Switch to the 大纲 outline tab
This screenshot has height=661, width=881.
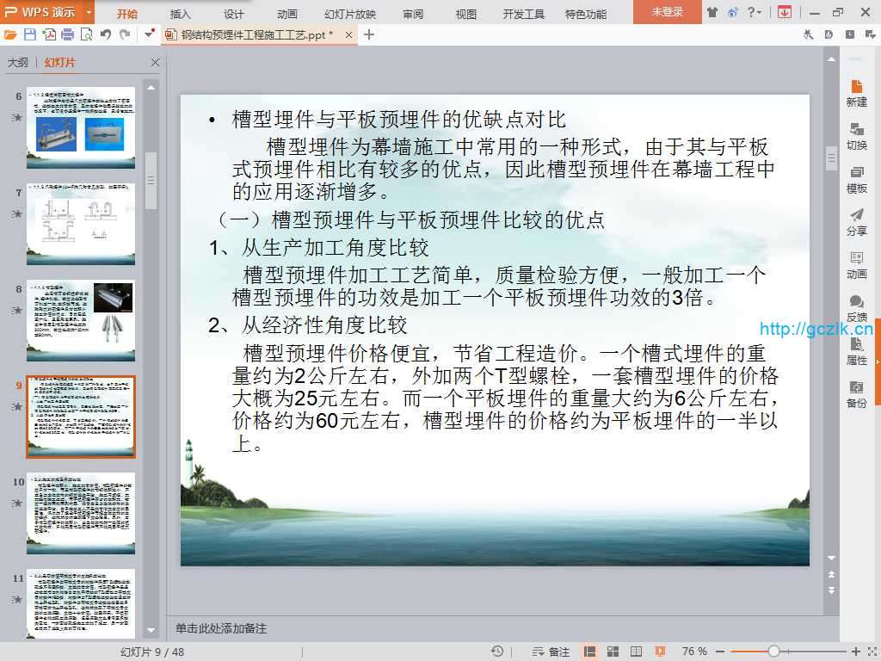(18, 63)
